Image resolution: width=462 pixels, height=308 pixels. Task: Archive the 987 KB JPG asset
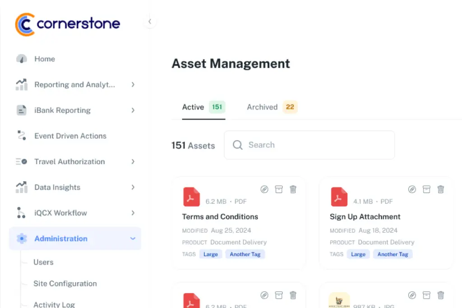click(x=426, y=295)
